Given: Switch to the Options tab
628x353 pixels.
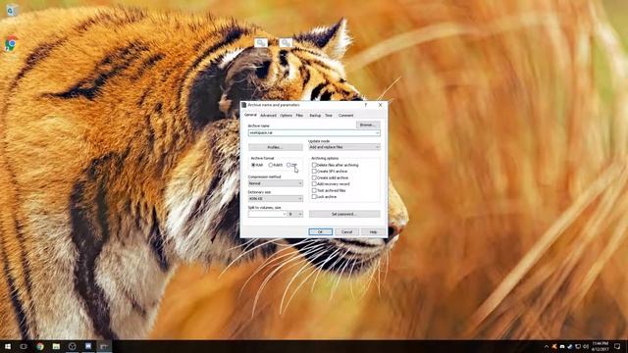Looking at the screenshot, I should [286, 116].
